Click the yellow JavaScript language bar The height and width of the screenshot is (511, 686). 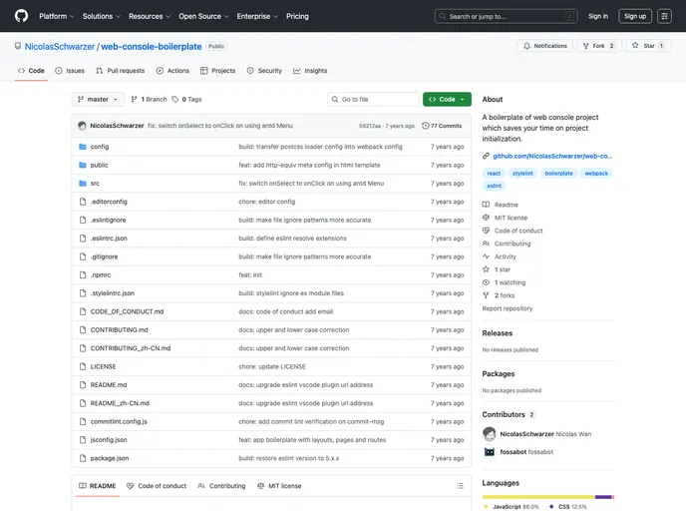538,496
